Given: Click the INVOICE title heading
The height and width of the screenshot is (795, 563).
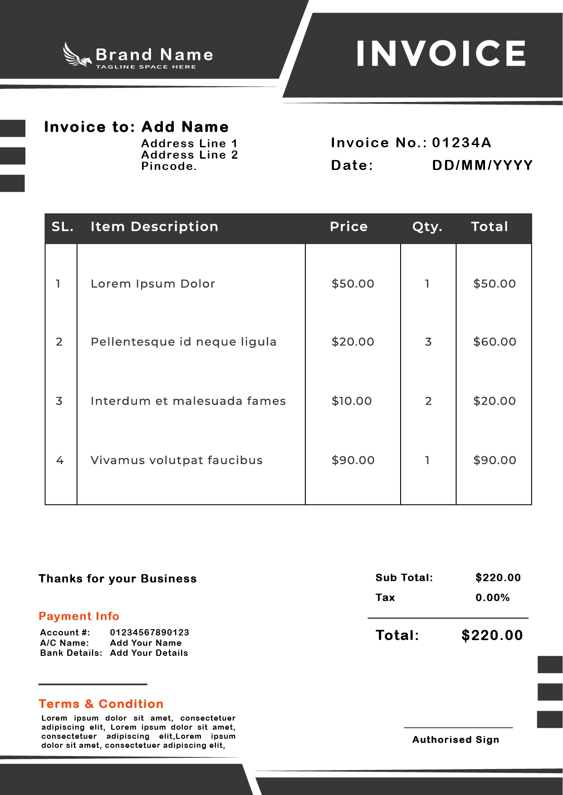Looking at the screenshot, I should [x=441, y=53].
